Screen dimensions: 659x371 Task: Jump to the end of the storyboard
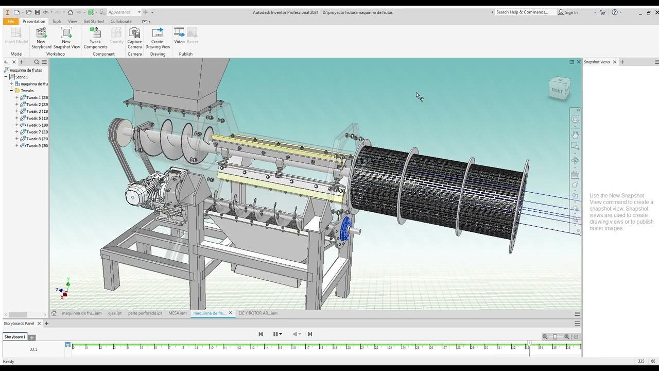pos(310,334)
